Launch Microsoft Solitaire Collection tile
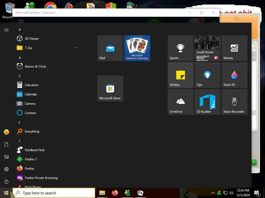The image size is (265, 198). pyautogui.click(x=137, y=48)
